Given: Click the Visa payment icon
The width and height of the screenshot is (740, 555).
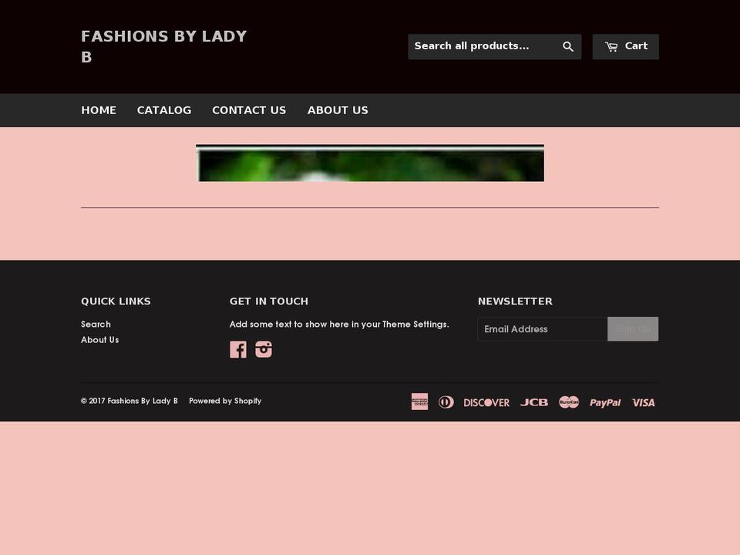Looking at the screenshot, I should coord(643,402).
